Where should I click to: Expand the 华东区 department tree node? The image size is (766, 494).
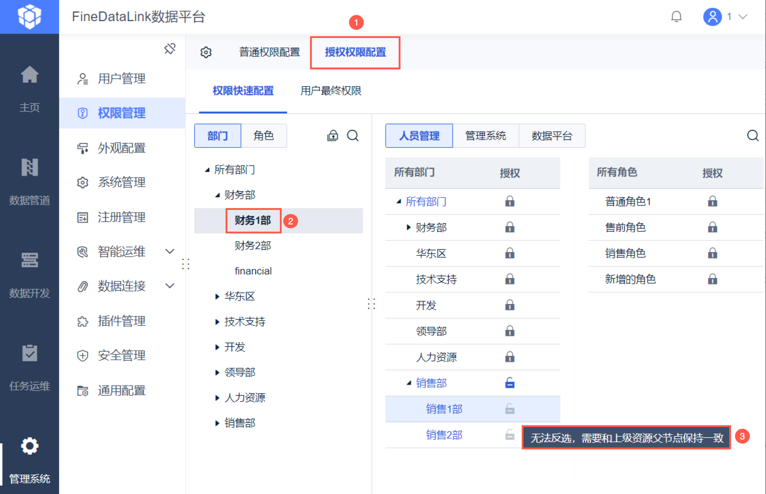217,296
